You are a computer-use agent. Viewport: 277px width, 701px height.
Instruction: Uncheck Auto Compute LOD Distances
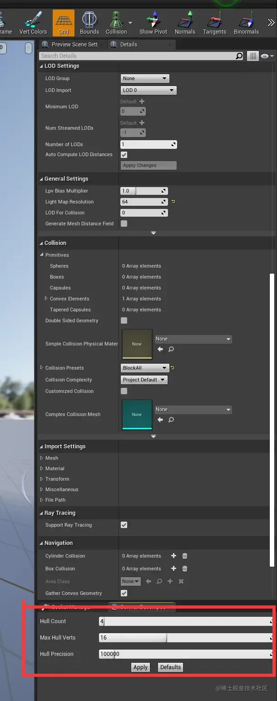coord(124,155)
